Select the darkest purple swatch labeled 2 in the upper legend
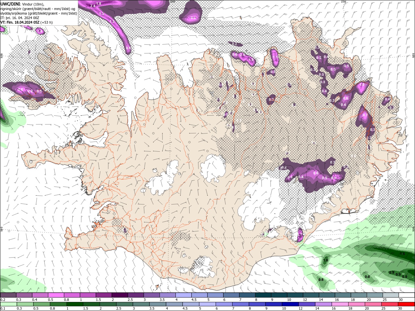This screenshot has height=311, width=415. click(119, 295)
